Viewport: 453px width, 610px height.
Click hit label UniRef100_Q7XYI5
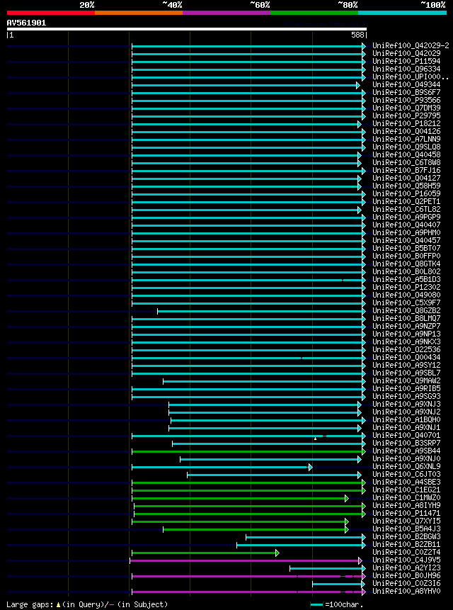(406, 521)
